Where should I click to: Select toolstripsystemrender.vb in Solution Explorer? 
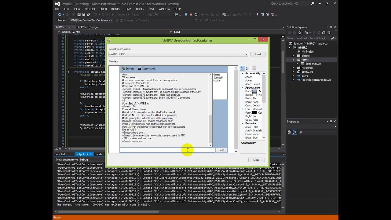(316, 80)
